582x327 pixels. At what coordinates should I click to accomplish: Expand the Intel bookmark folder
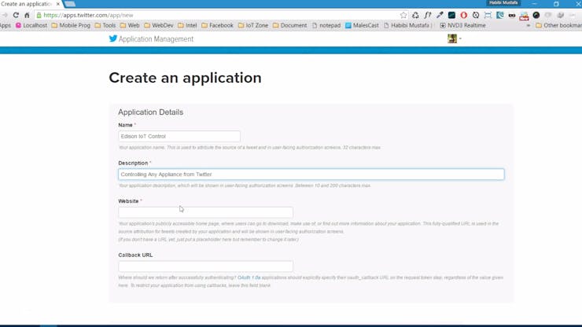[187, 25]
